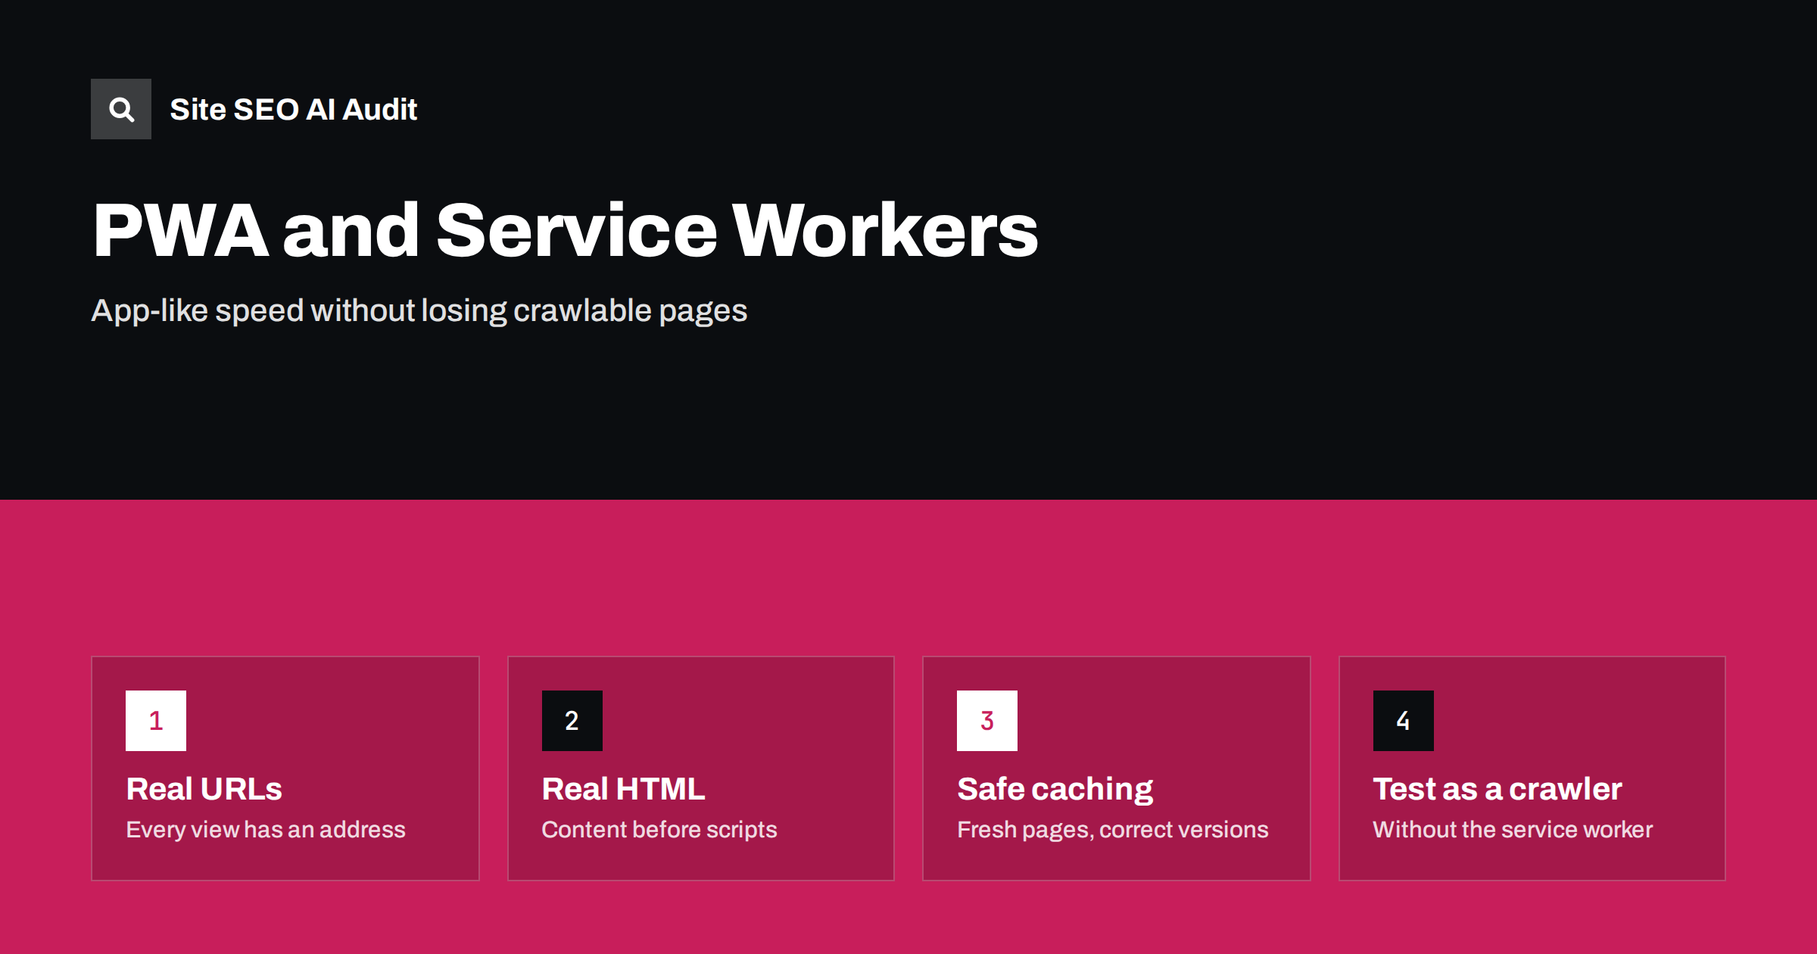Image resolution: width=1817 pixels, height=954 pixels.
Task: Click 'Every view has an address' text
Action: pos(266,830)
